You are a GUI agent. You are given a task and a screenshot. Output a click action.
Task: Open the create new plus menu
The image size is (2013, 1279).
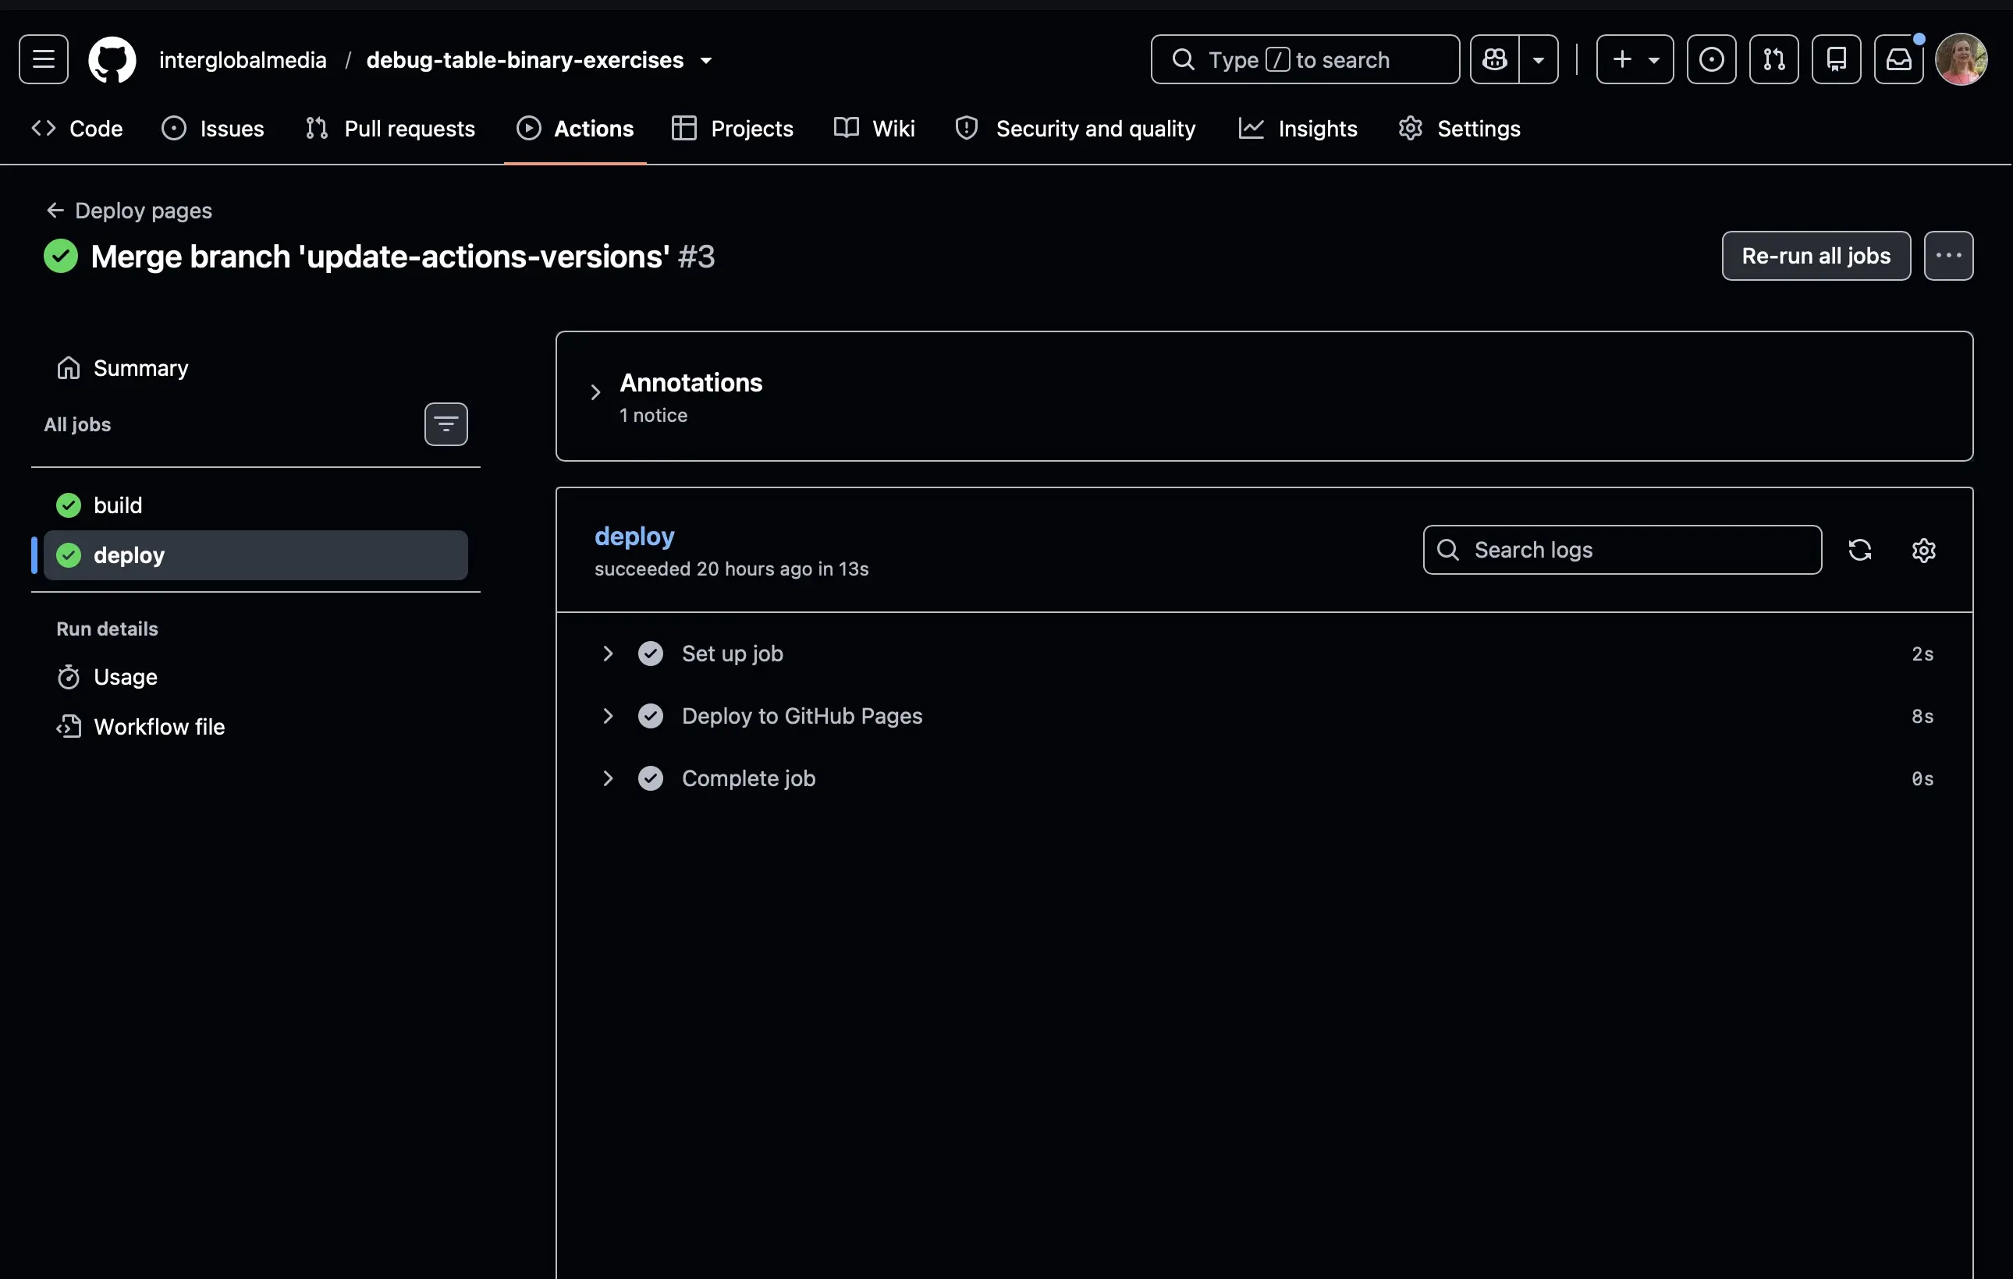[x=1635, y=59]
